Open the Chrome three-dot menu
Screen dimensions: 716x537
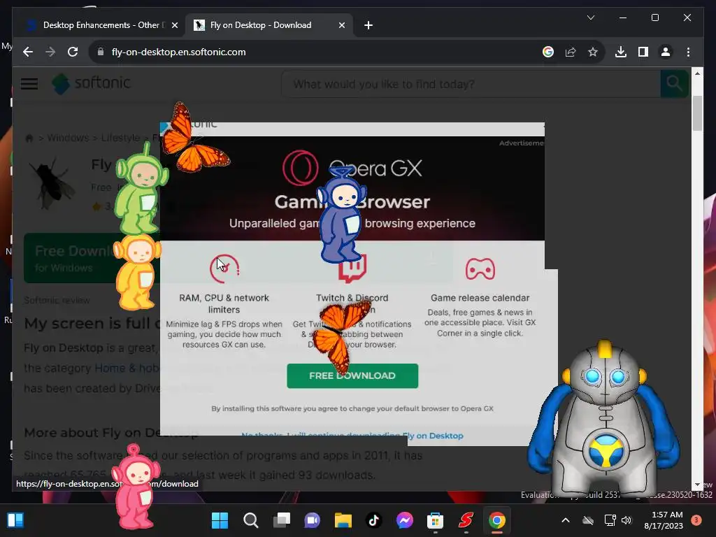(x=688, y=52)
